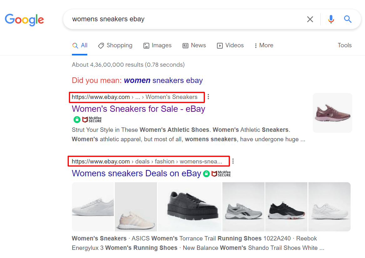Image resolution: width=365 pixels, height=258 pixels.
Task: Open the News results tab
Action: [x=194, y=45]
